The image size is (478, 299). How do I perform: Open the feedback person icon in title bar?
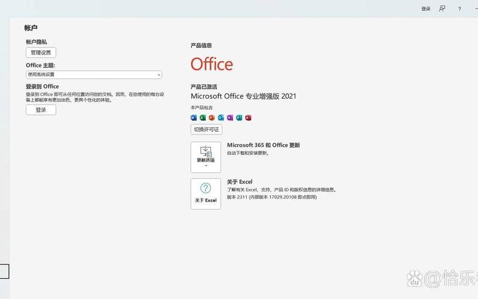tap(442, 9)
